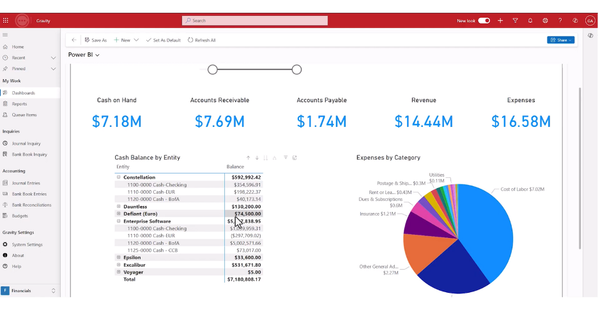Viewport: 598px width, 310px height.
Task: Open the app launcher waffle icon
Action: (5, 20)
